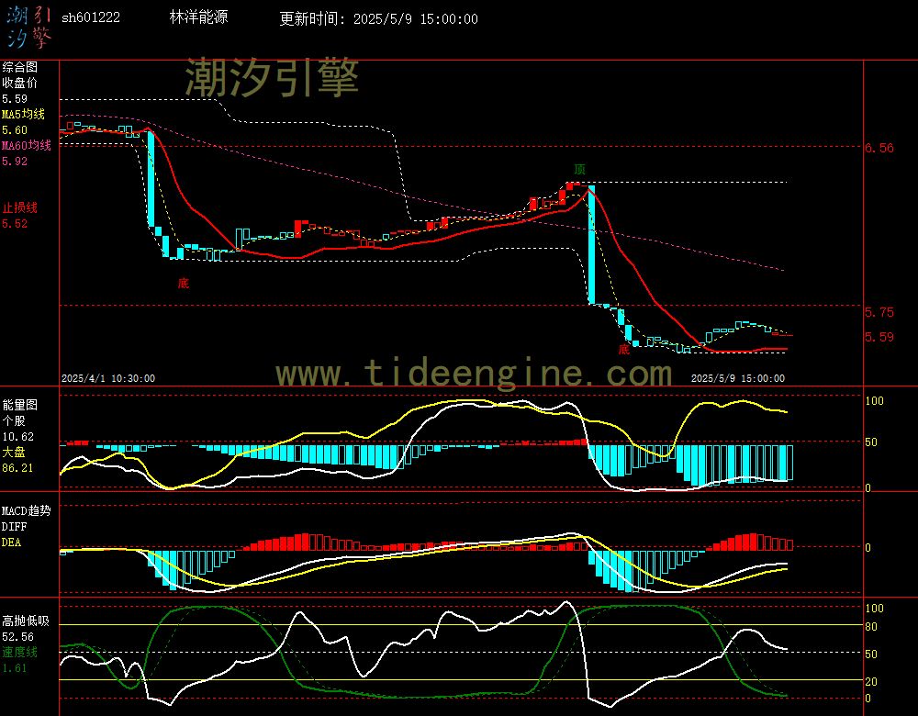The width and height of the screenshot is (918, 716).
Task: Click the 个股 value 10.62
Action: pos(17,437)
